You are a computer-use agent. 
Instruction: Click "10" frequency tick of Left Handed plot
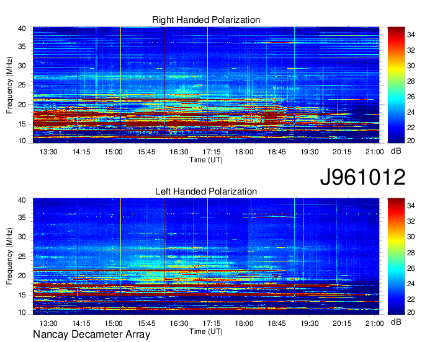[x=22, y=312]
